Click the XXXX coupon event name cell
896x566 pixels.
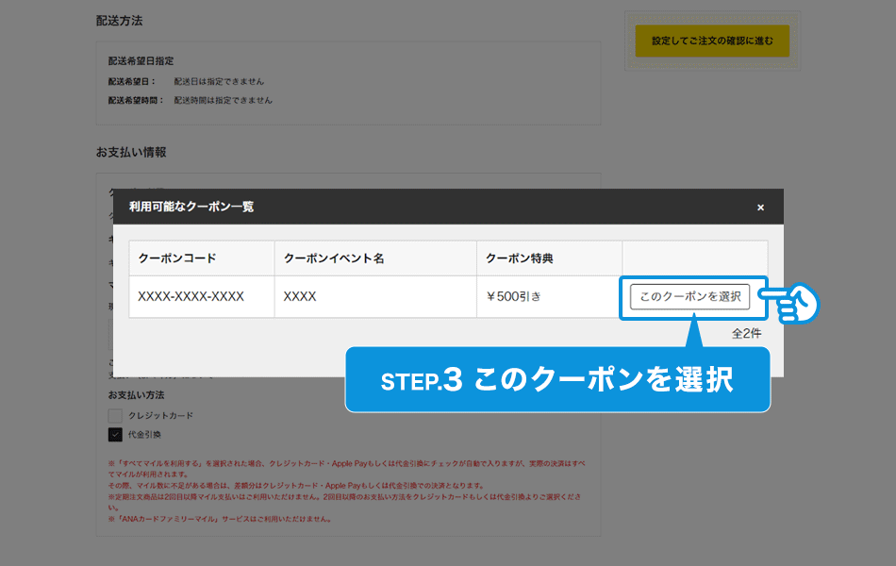[300, 296]
